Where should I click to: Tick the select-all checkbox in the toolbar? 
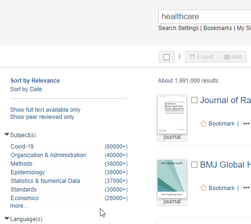(167, 57)
